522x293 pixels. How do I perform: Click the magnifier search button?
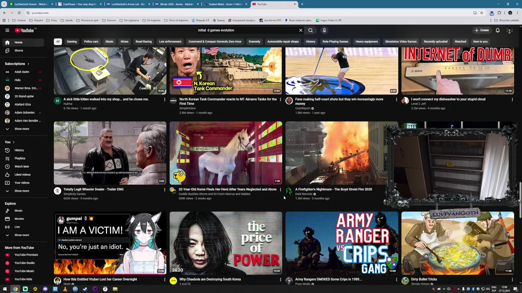310,30
